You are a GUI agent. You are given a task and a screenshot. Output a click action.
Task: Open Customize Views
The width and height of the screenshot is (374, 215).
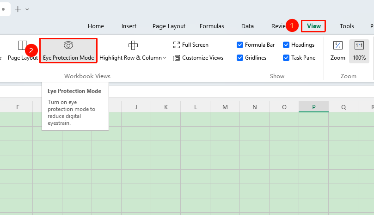coord(198,58)
